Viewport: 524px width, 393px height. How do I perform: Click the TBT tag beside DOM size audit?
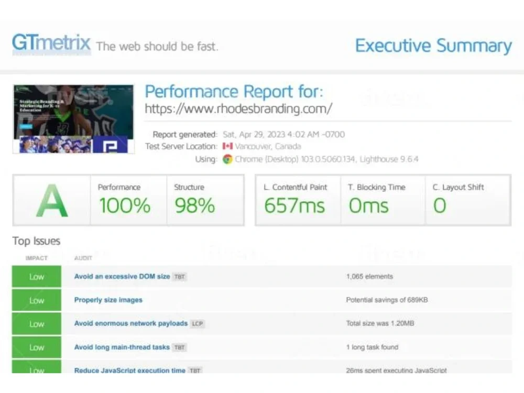pyautogui.click(x=179, y=277)
